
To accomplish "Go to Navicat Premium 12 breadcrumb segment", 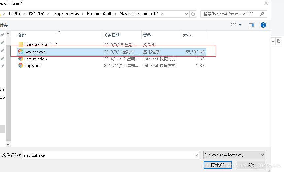I will coord(139,14).
